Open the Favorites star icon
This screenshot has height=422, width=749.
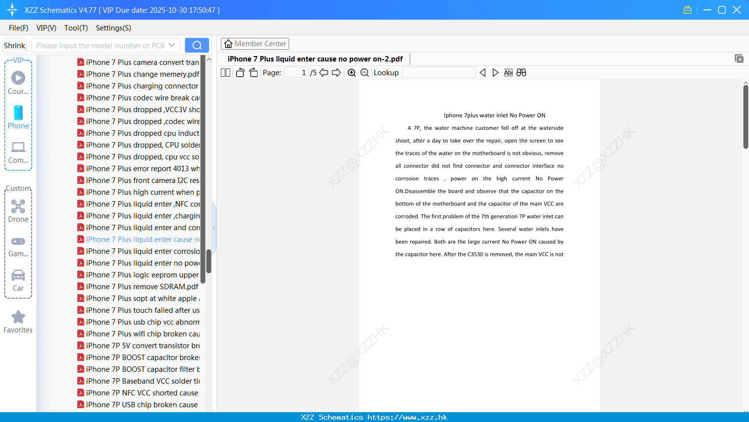tap(18, 322)
